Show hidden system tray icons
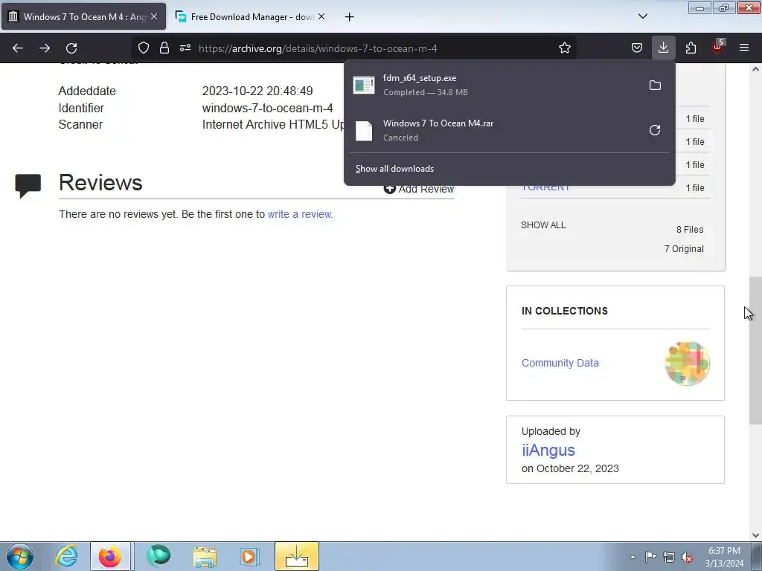This screenshot has width=762, height=571. 633,557
